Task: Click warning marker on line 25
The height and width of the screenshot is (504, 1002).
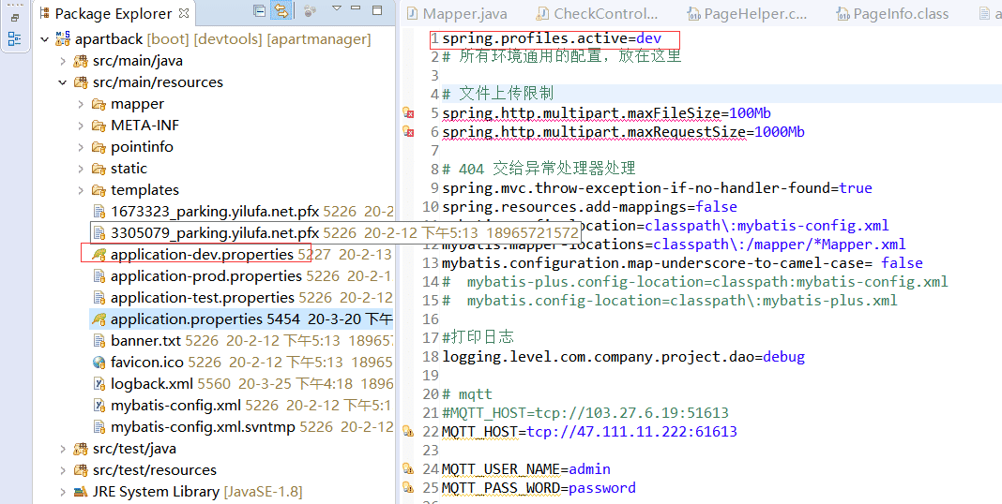Action: coord(408,488)
